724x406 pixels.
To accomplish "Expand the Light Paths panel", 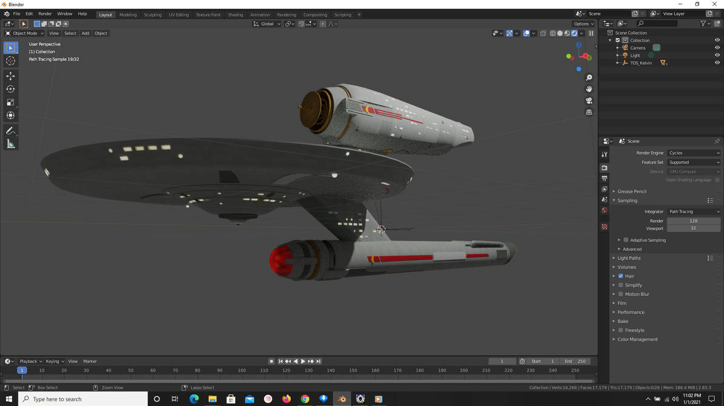I will tap(629, 258).
